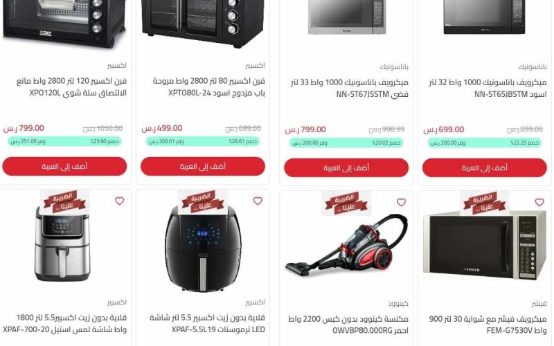
Task: Open Panasonic NN-ST67JSSTM microwave title
Action: click(x=350, y=89)
